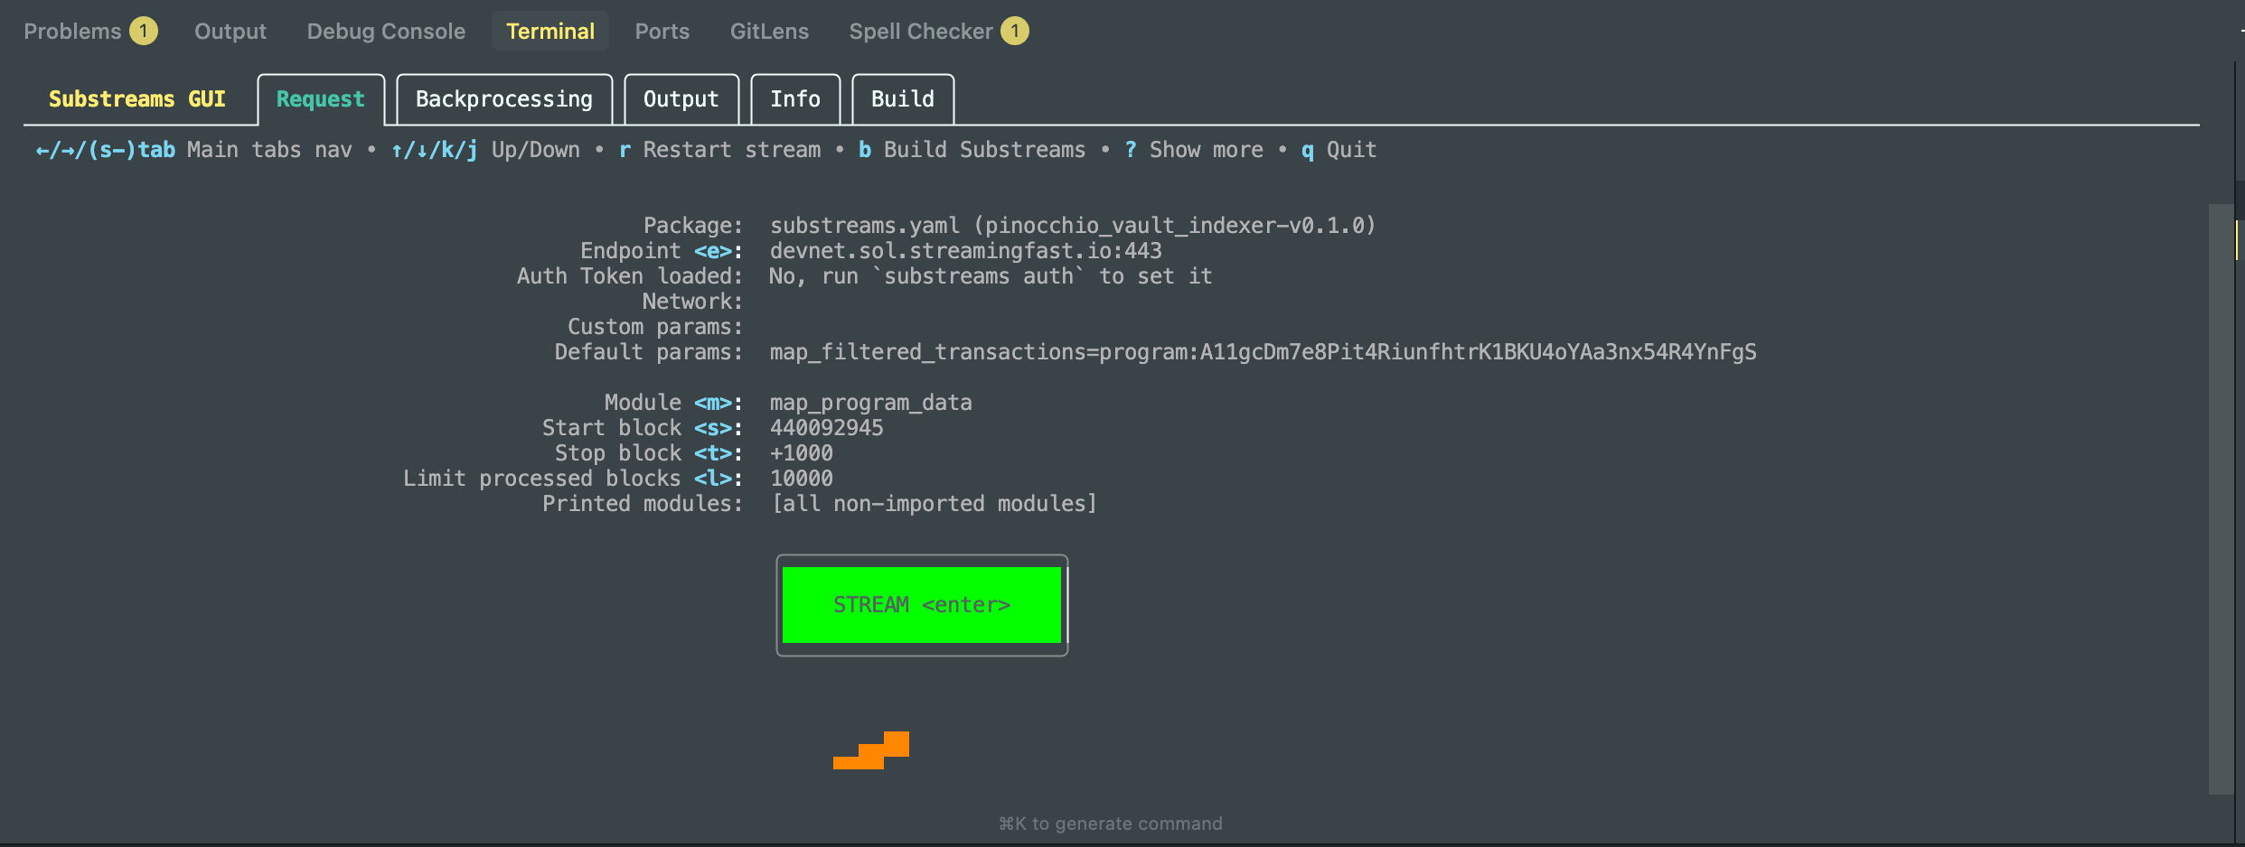Click the Problems count badge

coord(143,31)
